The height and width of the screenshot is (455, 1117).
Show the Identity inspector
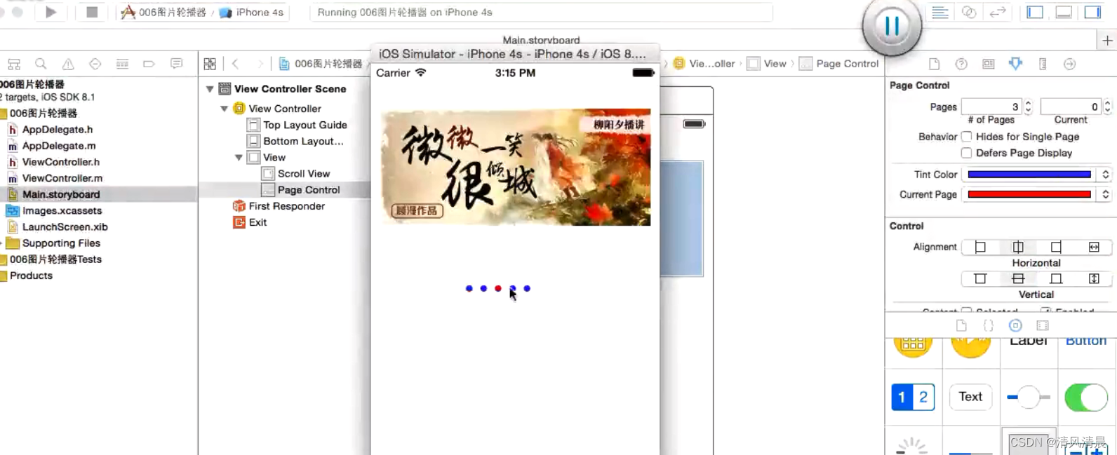click(x=989, y=64)
